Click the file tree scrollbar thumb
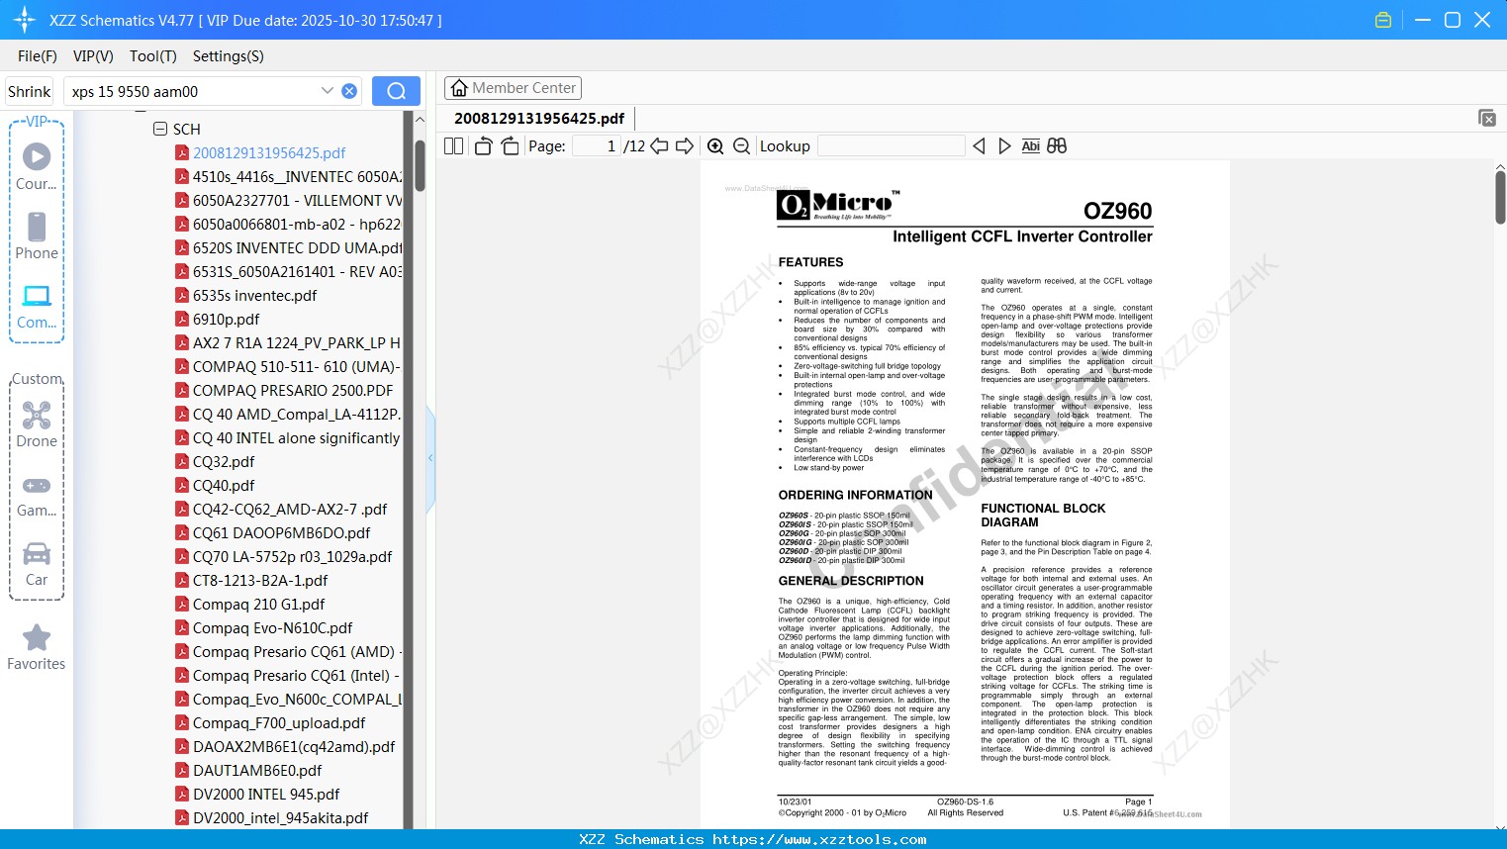This screenshot has width=1507, height=849. click(420, 164)
